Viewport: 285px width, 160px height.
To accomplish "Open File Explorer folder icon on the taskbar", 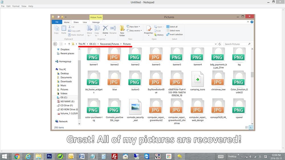I will pyautogui.click(x=38, y=156).
